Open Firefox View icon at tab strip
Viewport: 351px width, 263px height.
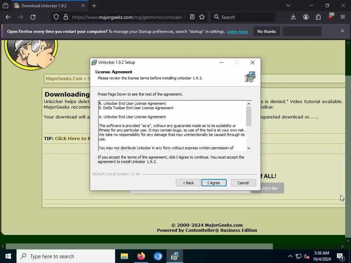pyautogui.click(x=5, y=6)
